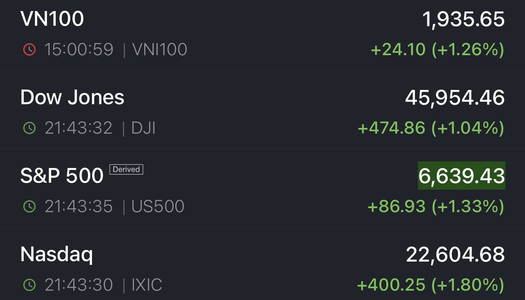Screen dimensions: 525x300
Task: Click the DJI ticker symbol
Action: pyautogui.click(x=143, y=128)
